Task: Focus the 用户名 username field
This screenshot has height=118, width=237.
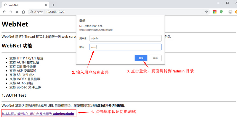Action: [126, 38]
